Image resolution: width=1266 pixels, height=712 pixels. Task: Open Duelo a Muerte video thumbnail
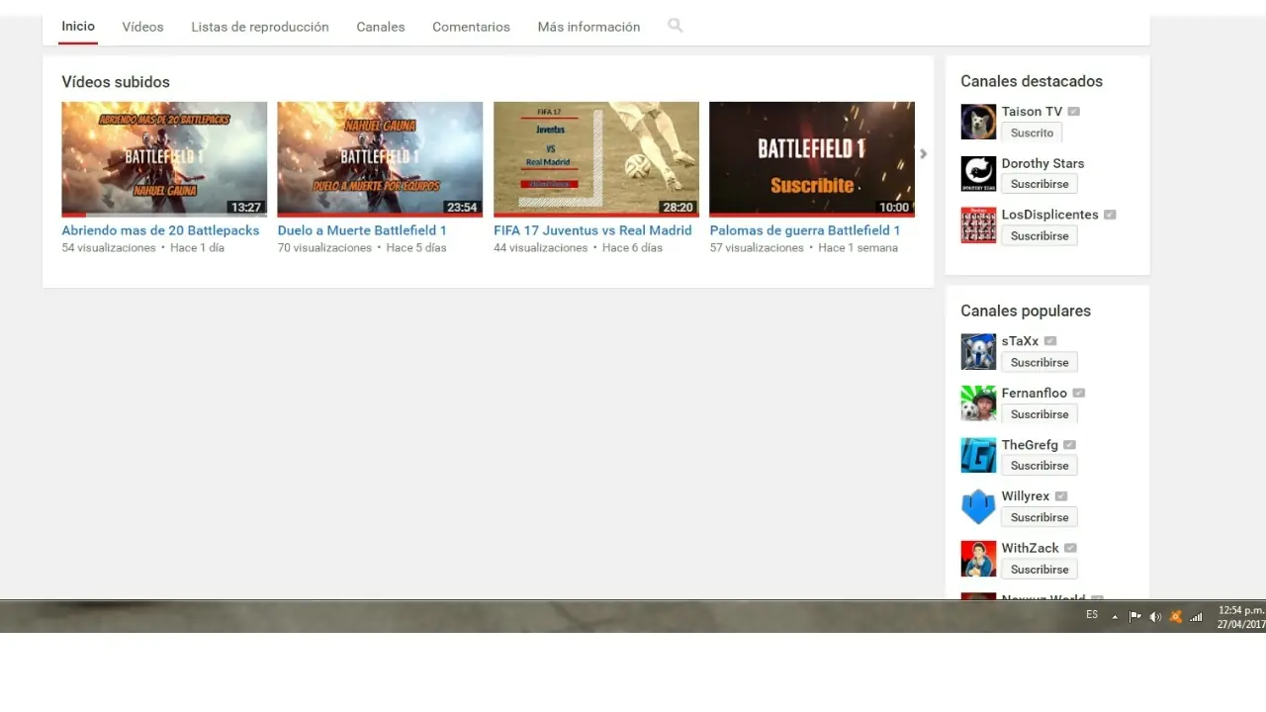(380, 159)
